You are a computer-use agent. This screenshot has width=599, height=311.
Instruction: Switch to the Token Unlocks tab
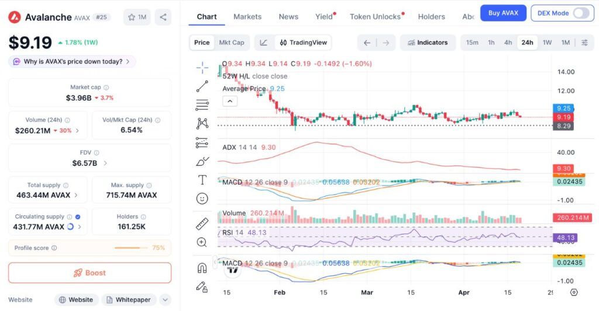click(376, 16)
